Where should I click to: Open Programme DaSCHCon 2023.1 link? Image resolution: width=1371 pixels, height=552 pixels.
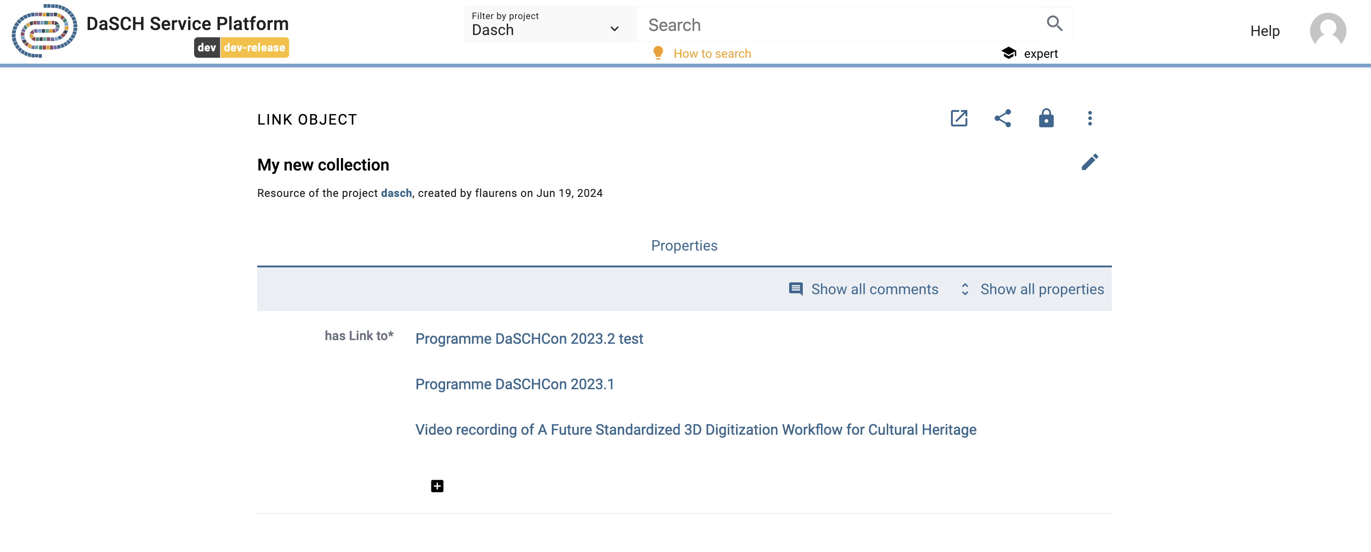pyautogui.click(x=516, y=383)
